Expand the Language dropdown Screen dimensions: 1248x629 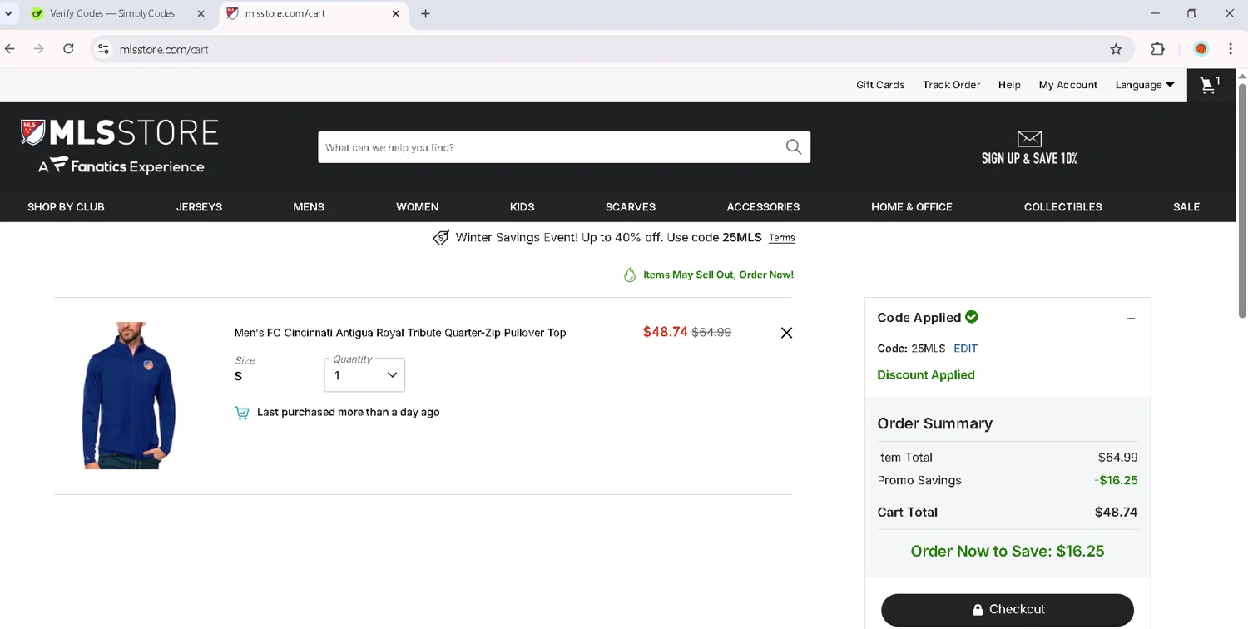[1145, 85]
